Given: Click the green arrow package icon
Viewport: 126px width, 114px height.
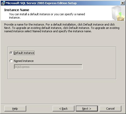Looking at the screenshot, I should 121,17.
